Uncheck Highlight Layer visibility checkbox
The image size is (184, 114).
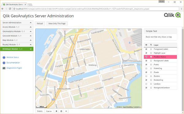click(x=146, y=53)
